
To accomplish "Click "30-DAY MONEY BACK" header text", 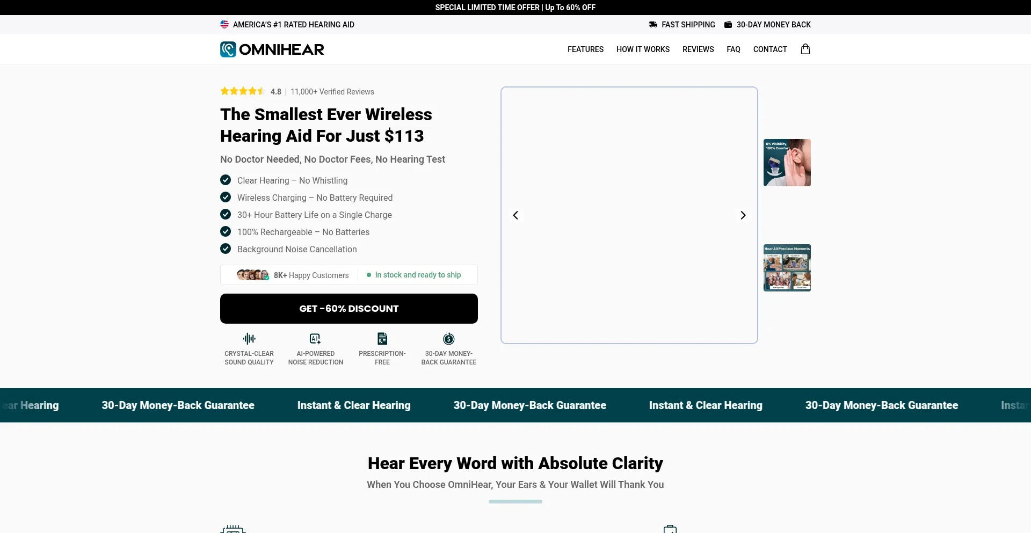I will pos(774,25).
